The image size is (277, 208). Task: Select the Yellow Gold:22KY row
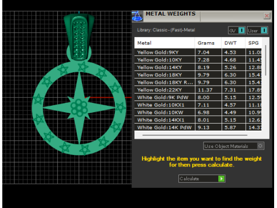[198, 90]
